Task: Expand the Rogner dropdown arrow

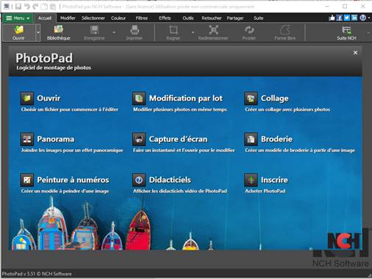Action: pos(193,32)
